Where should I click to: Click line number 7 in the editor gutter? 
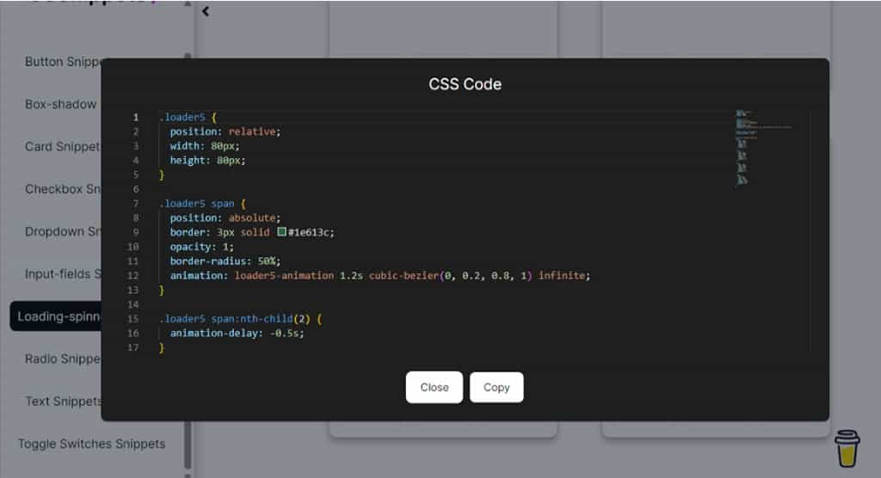tap(136, 204)
